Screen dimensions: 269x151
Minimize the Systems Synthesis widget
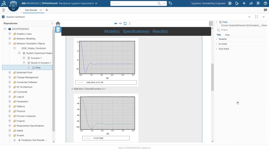click(249, 17)
